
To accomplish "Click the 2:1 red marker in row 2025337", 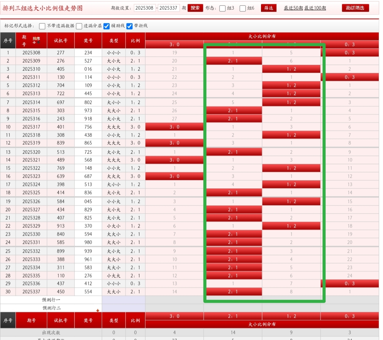I will pos(233,291).
